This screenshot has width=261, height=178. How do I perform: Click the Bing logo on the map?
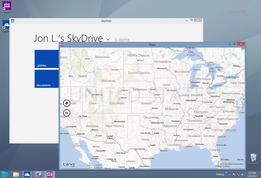[69, 164]
